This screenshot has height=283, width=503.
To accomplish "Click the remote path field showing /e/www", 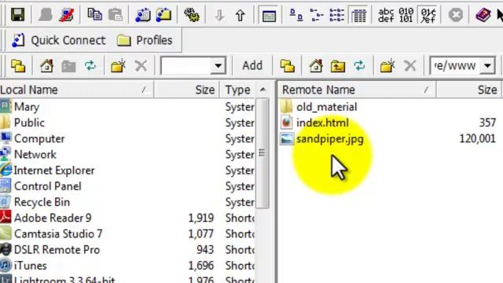I will [455, 66].
